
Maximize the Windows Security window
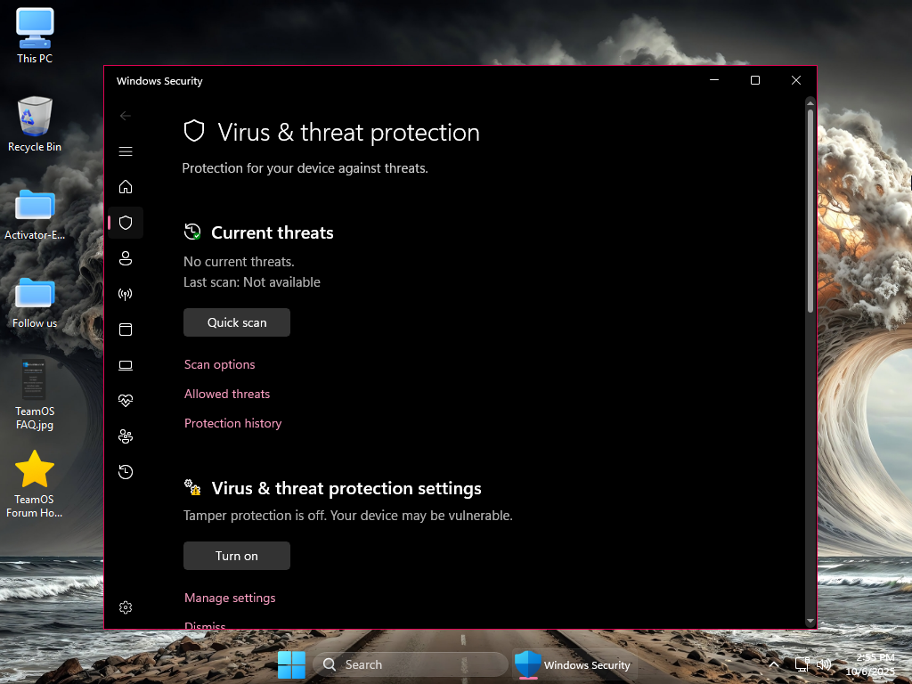point(755,80)
